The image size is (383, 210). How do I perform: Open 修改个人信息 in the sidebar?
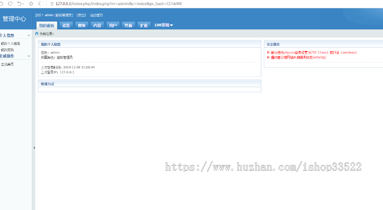pyautogui.click(x=11, y=44)
